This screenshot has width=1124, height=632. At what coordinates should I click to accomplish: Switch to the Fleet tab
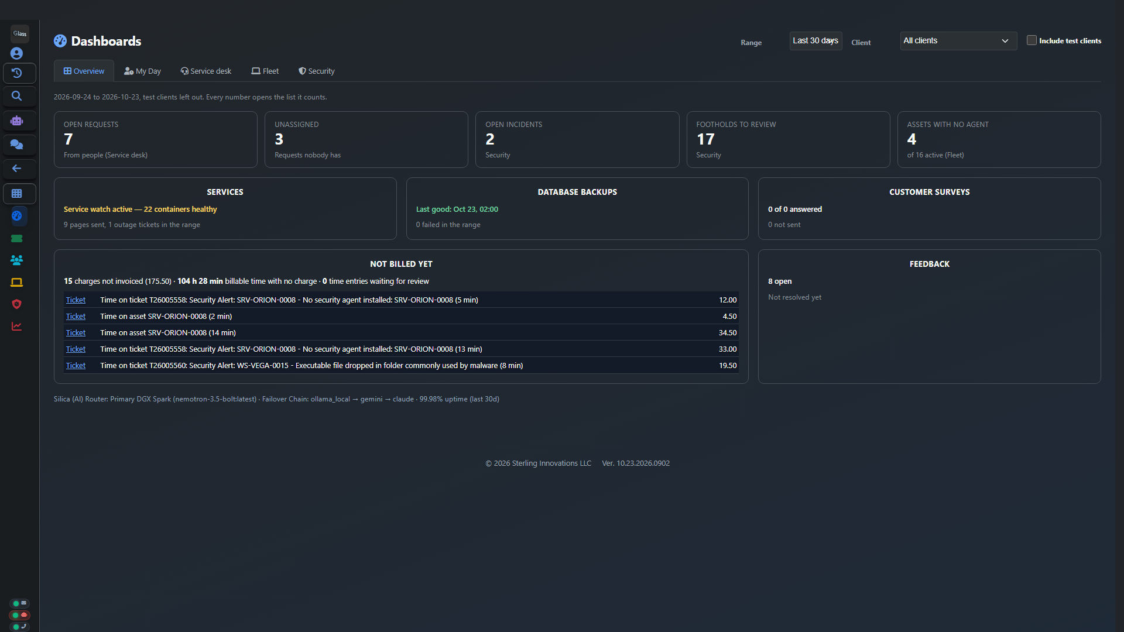[265, 71]
